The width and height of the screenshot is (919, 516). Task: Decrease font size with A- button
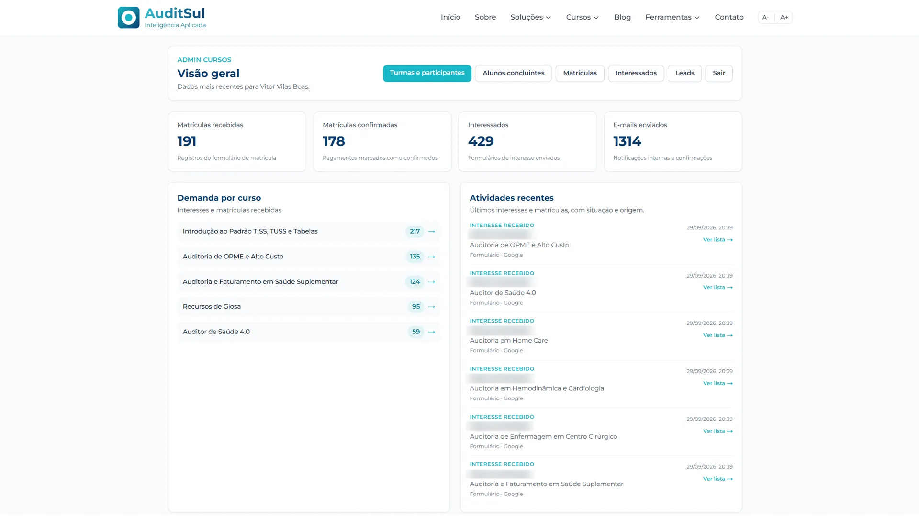[x=765, y=18]
